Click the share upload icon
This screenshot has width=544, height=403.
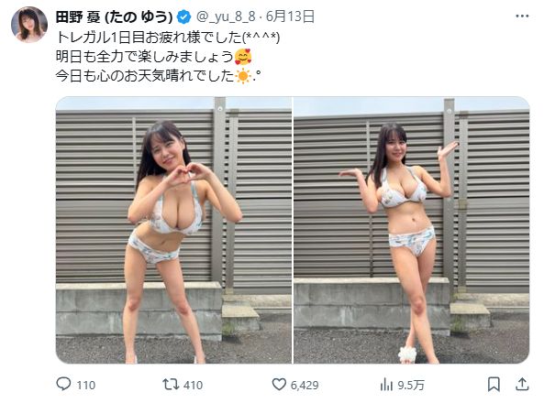[522, 384]
